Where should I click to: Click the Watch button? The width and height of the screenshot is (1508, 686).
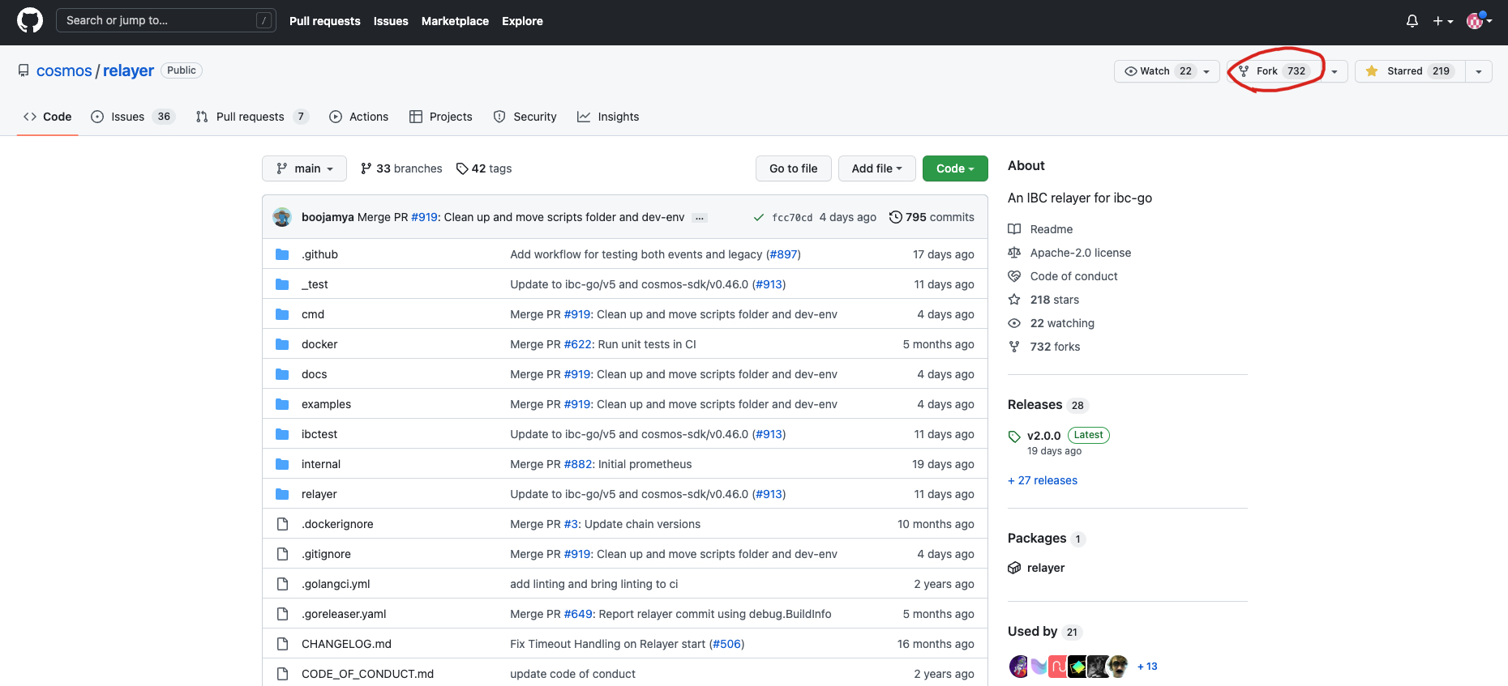[1167, 71]
